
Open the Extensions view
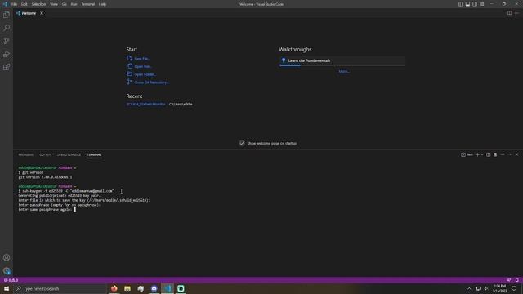click(7, 67)
